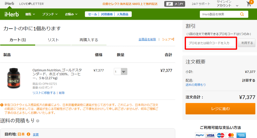The height and width of the screenshot is (138, 257).
Task: Click the 重量: 6.62 ポンド text
Action: coord(43,87)
